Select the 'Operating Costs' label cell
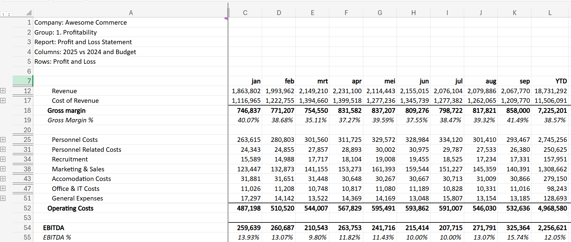The image size is (571, 242). click(x=131, y=208)
